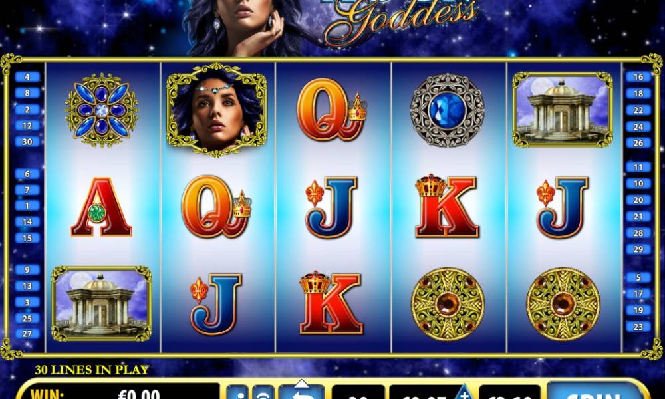Click the red King symbol on reel four
Screen dimensions: 665x399
pos(447,206)
